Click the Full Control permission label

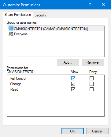(18, 79)
